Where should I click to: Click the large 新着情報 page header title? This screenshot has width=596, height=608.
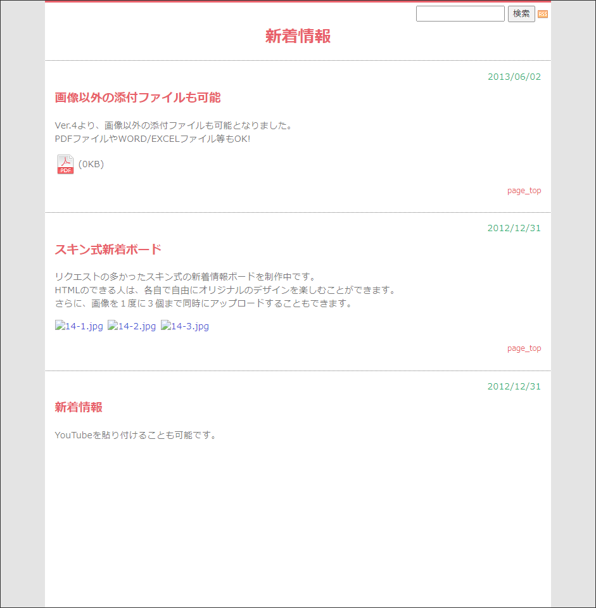(x=298, y=37)
